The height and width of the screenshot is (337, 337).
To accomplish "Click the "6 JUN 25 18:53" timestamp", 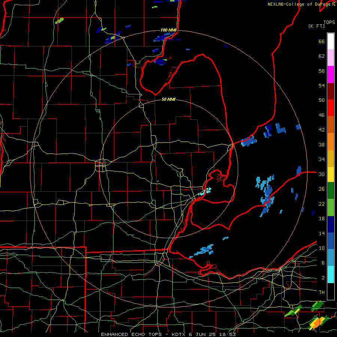I will point(212,334).
